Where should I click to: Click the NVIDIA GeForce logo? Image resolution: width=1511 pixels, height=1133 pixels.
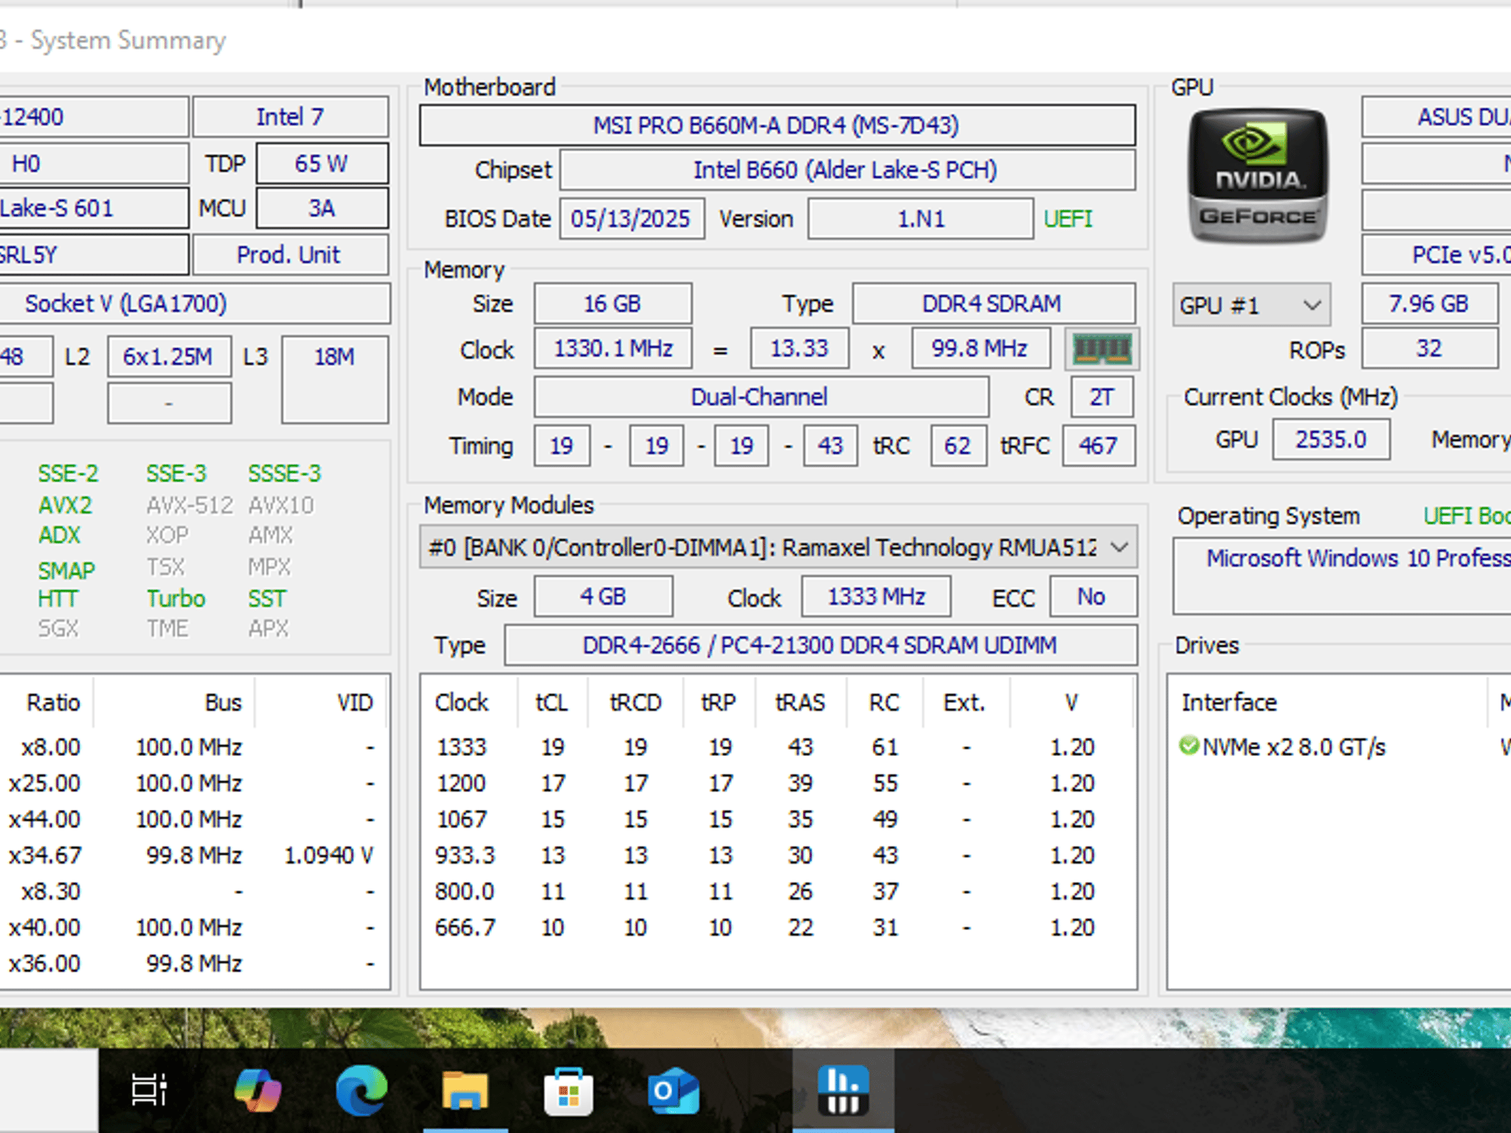(1258, 176)
